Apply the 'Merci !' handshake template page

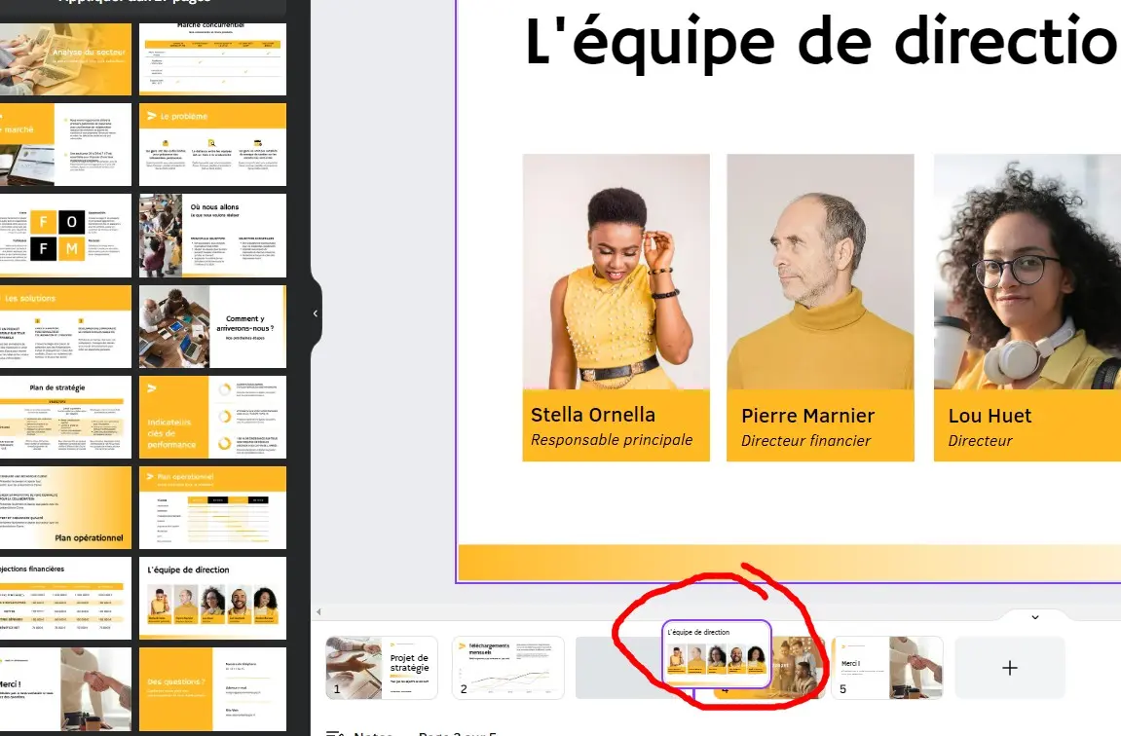tap(66, 689)
